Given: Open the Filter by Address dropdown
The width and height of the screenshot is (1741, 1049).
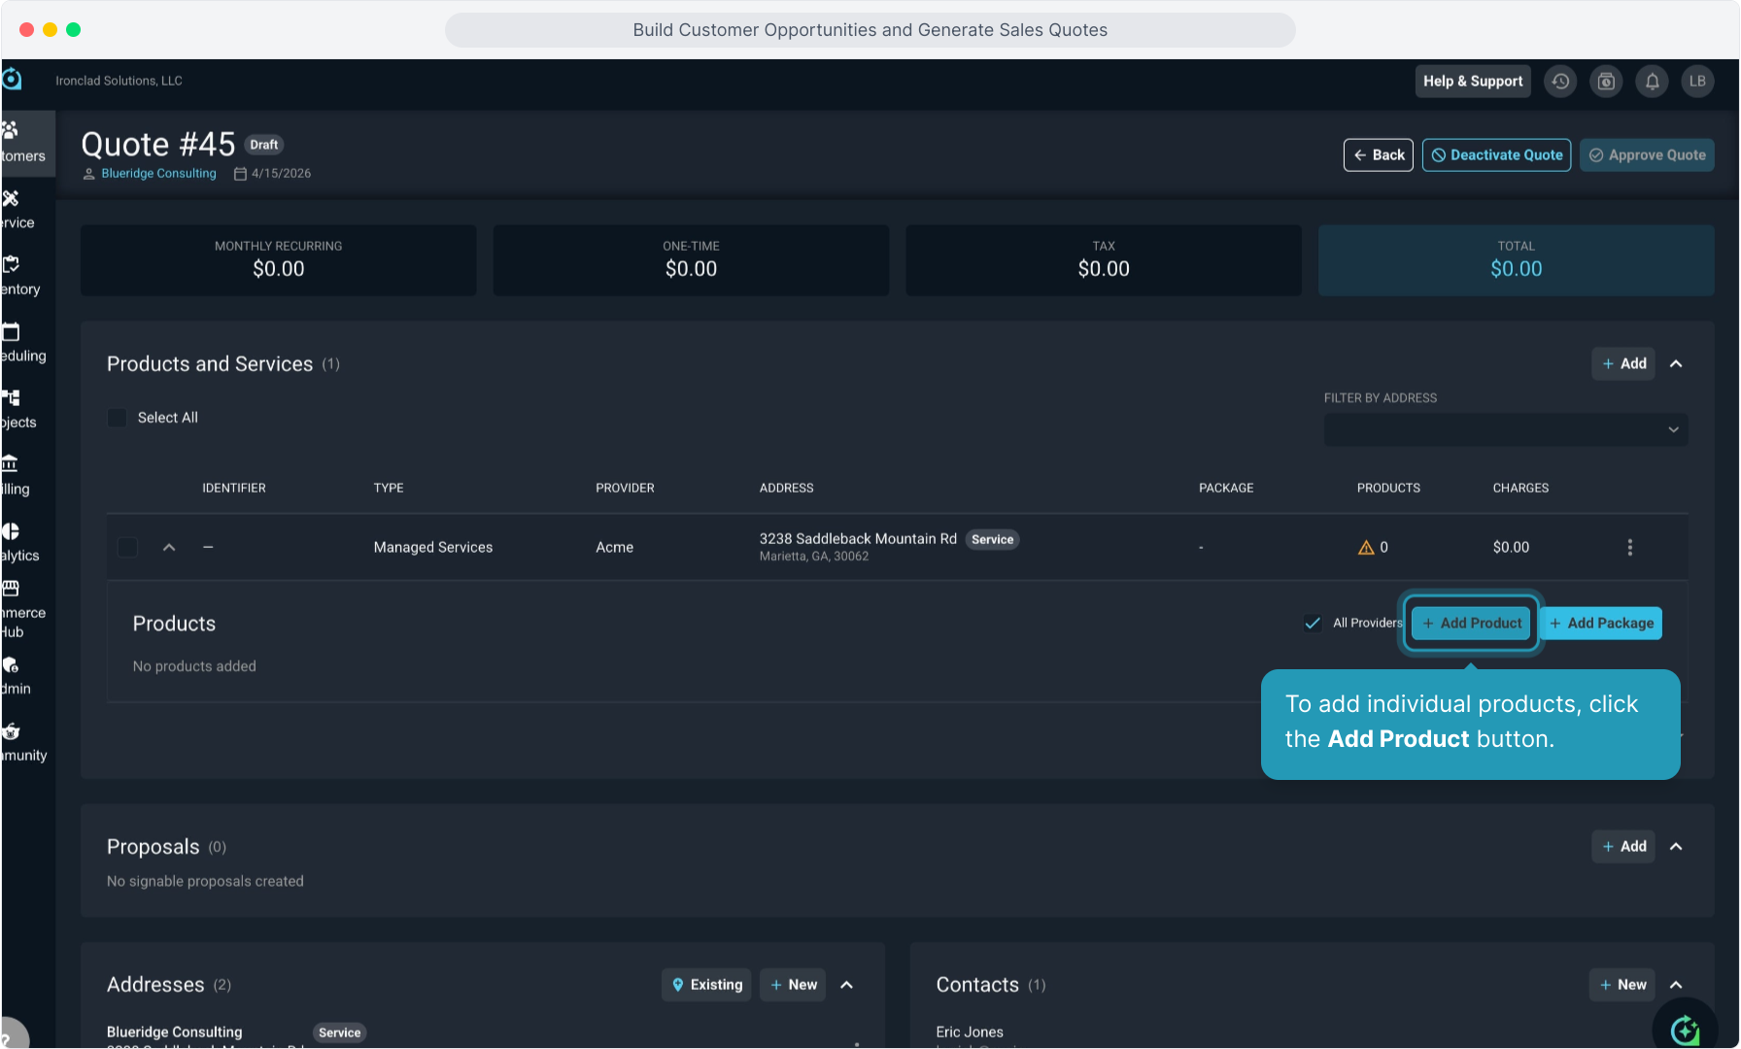Looking at the screenshot, I should point(1504,430).
